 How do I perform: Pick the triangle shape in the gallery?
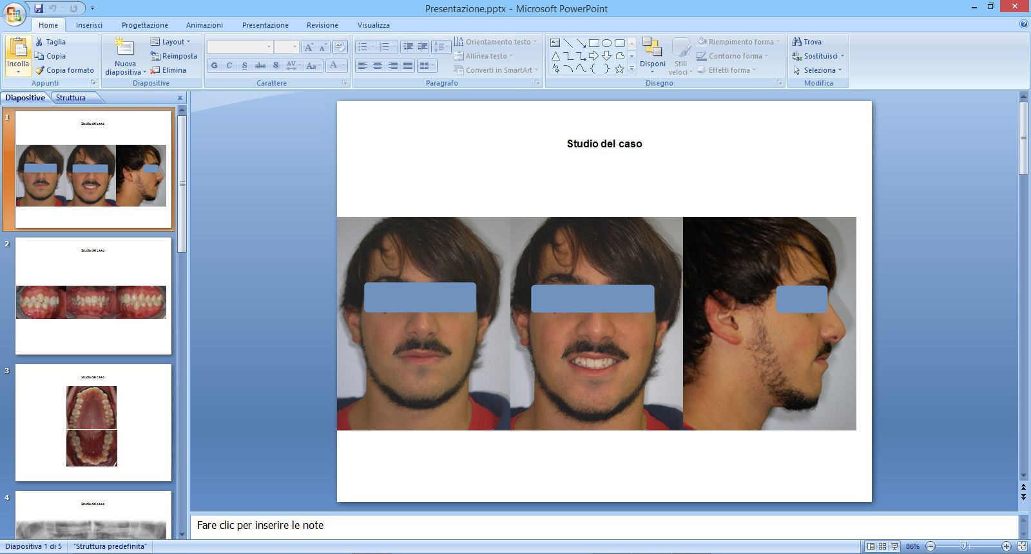coord(555,56)
